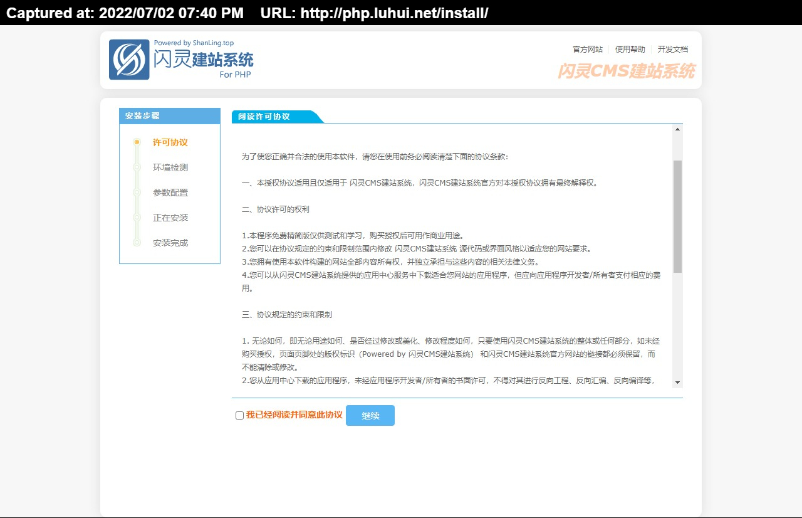Click the 二、协议许可的权利 heading text
802x518 pixels.
[276, 209]
